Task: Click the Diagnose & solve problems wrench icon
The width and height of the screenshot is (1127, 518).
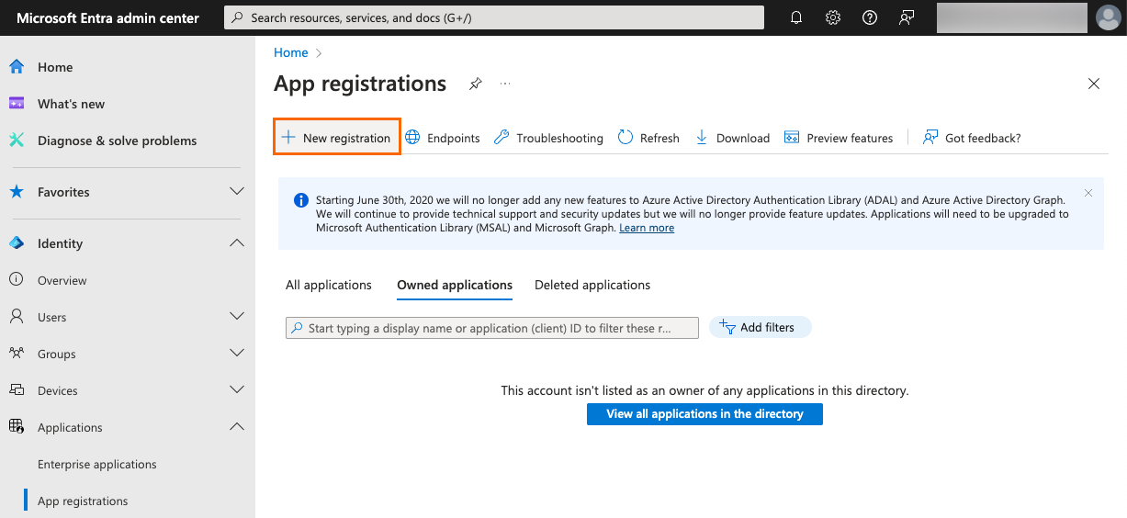Action: [x=17, y=141]
